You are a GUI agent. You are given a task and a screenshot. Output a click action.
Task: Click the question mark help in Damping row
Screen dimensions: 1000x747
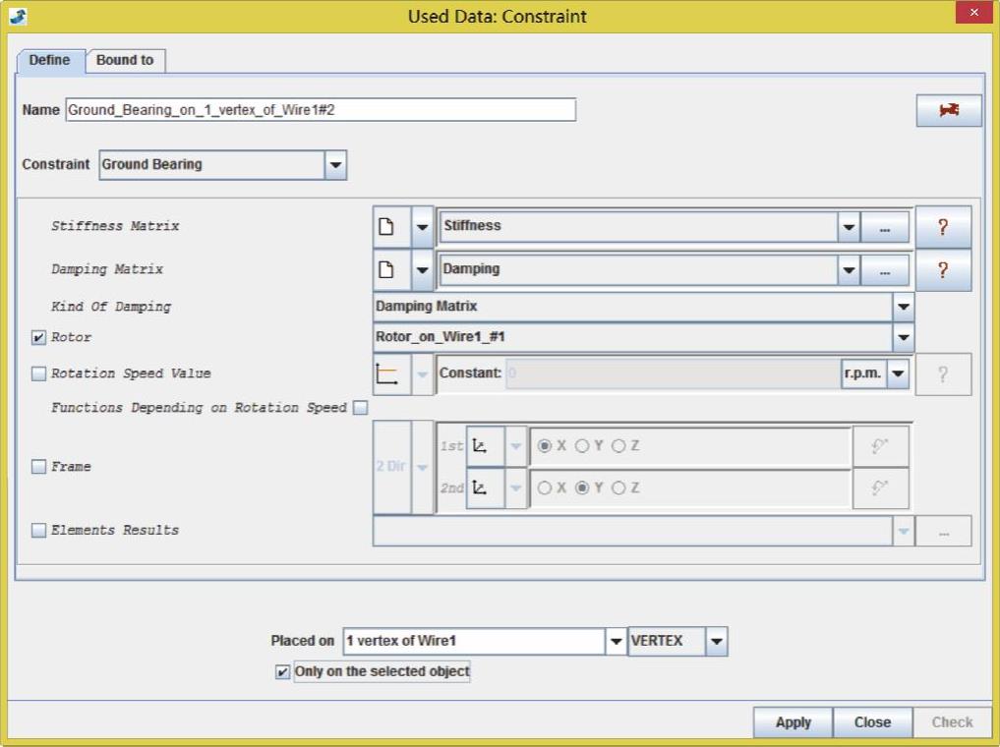942,270
